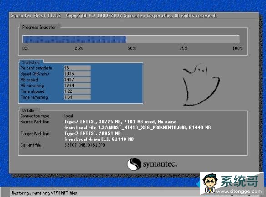Click the 100% progress scale label
The width and height of the screenshot is (266, 197).
coord(237,48)
